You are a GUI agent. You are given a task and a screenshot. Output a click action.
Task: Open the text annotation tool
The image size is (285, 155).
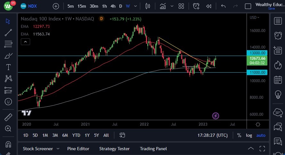click(8, 67)
